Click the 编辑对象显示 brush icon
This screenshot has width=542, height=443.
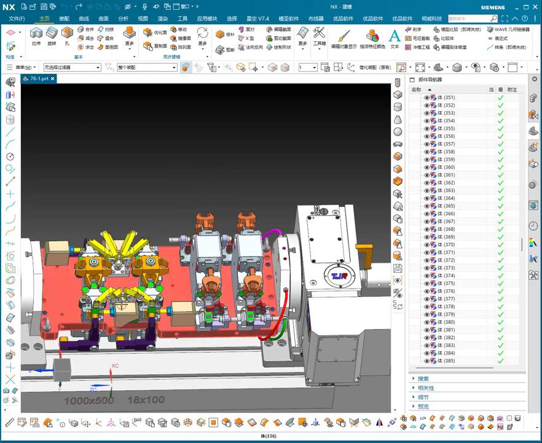point(344,37)
